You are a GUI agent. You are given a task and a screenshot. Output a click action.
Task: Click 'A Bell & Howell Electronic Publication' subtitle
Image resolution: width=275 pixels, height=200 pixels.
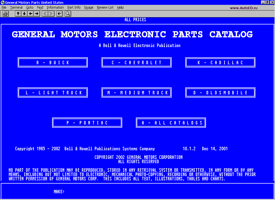click(140, 45)
